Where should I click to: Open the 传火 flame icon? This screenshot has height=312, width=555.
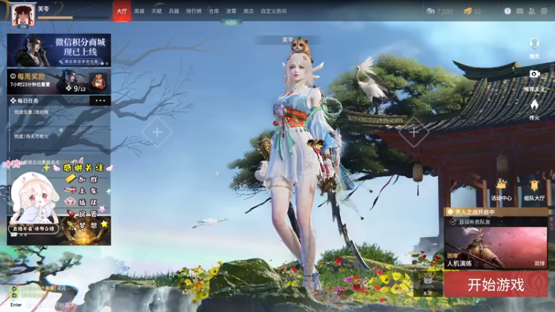point(534,105)
